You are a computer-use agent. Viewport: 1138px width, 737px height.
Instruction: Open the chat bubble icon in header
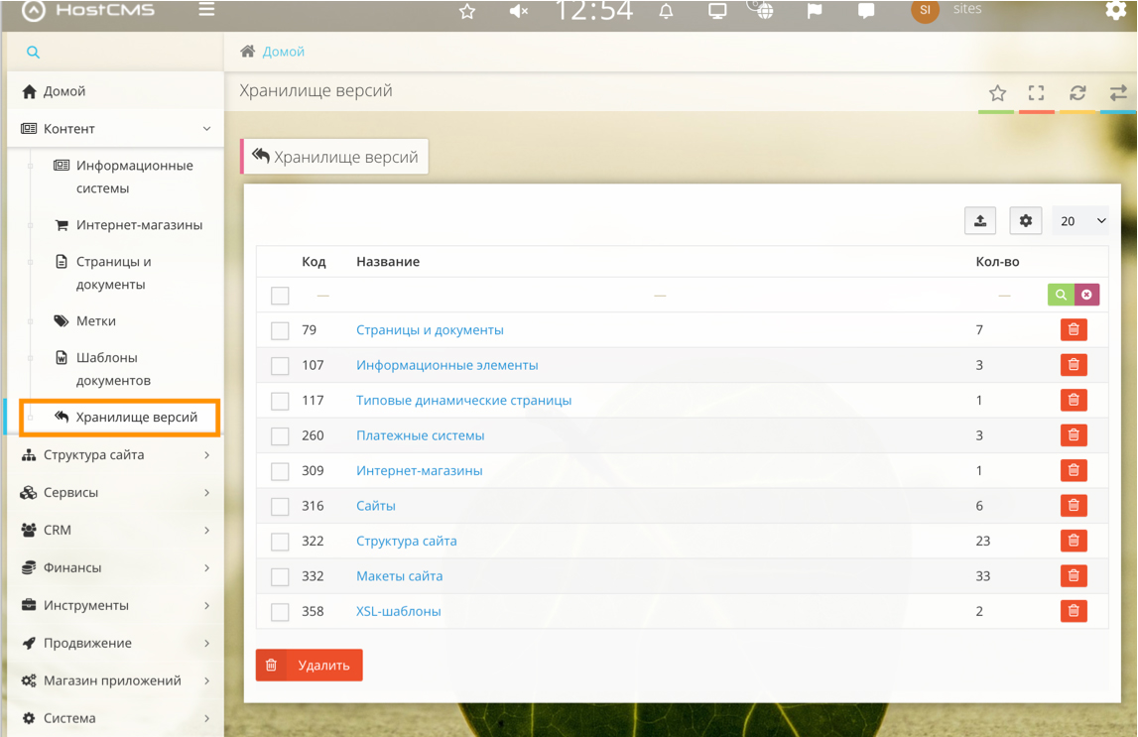tap(866, 11)
